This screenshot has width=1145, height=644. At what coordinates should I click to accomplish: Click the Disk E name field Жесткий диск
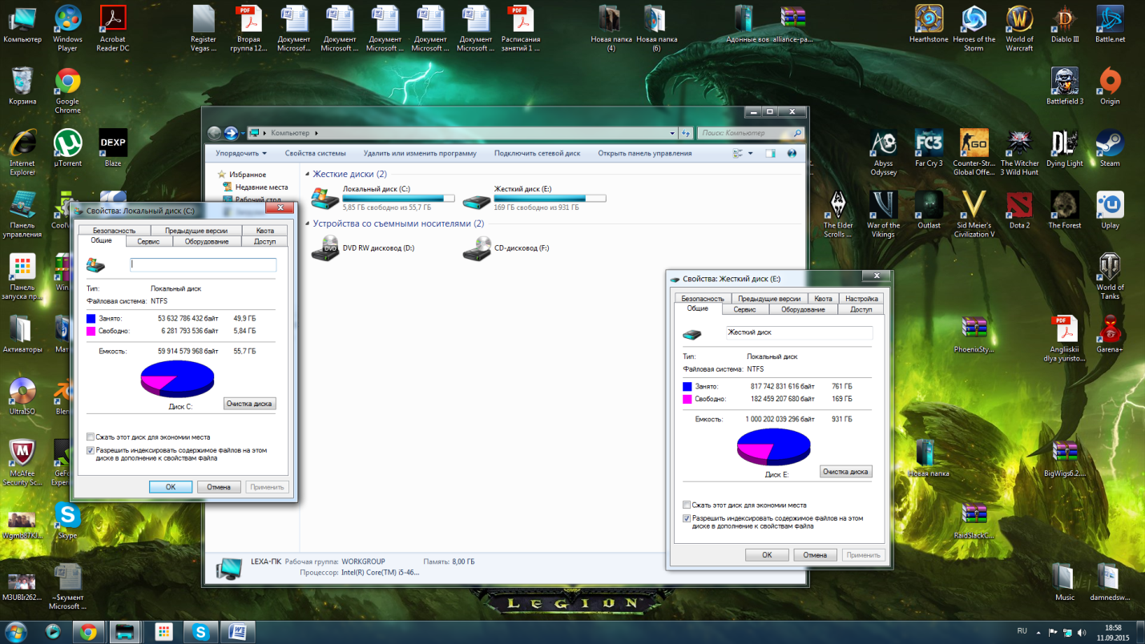click(799, 332)
